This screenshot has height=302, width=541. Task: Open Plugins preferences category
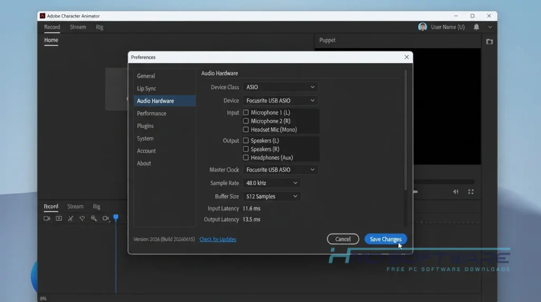coord(165,126)
